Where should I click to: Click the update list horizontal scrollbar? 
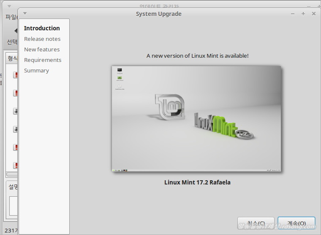click(x=11, y=174)
